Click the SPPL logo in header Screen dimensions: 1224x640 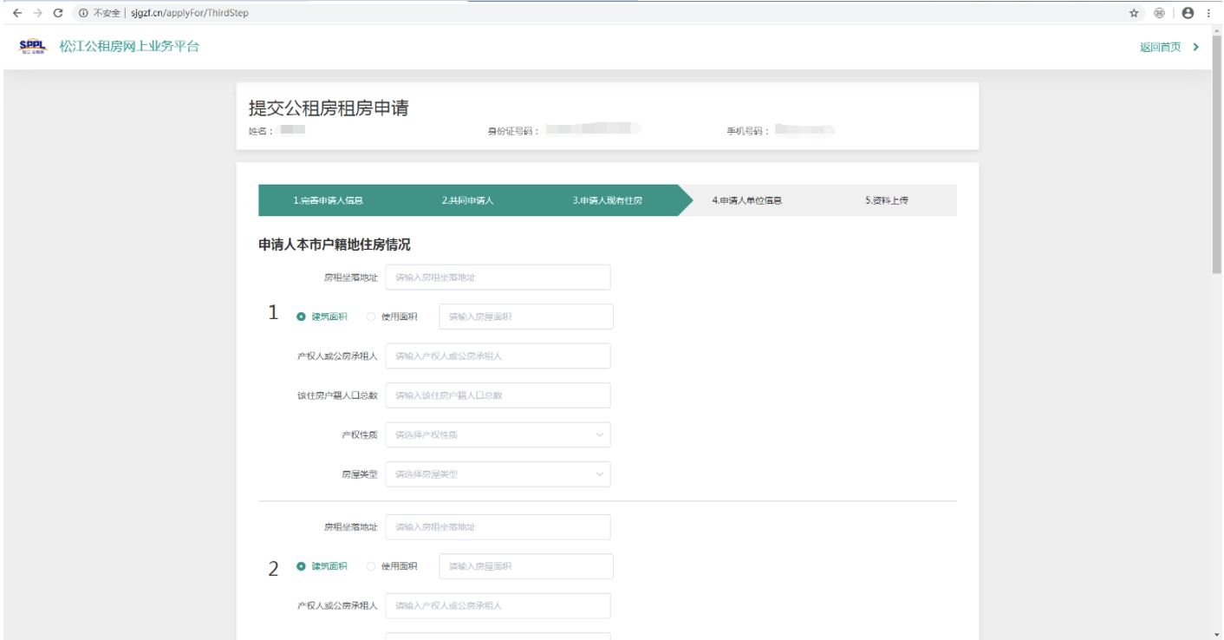click(32, 47)
